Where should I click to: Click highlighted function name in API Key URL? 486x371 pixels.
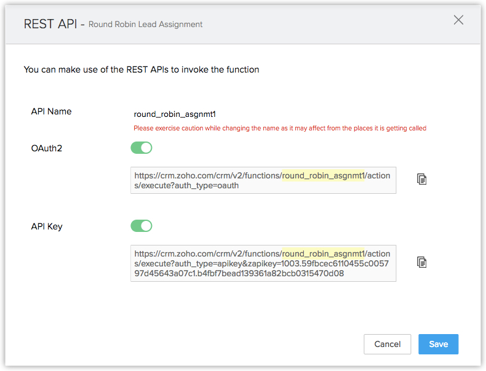click(324, 253)
